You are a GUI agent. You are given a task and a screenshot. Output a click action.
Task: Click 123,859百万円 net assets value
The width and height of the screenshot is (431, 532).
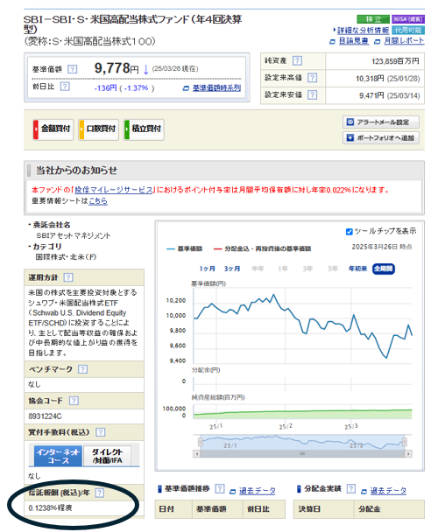tap(395, 61)
